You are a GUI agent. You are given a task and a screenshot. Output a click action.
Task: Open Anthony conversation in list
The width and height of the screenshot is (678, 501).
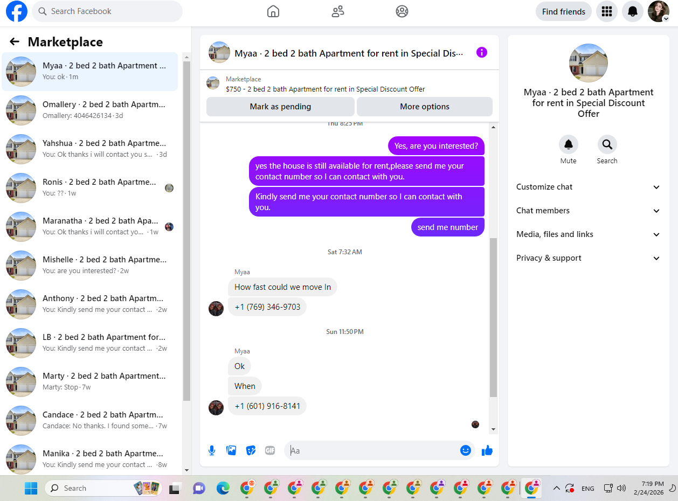(90, 304)
